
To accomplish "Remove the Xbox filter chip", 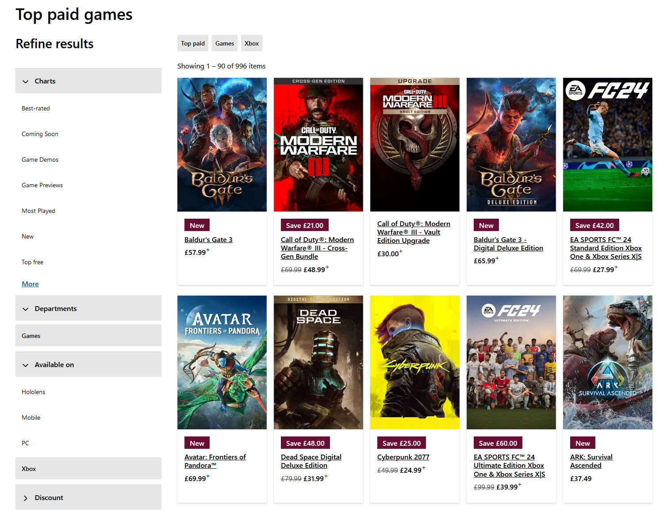I will 252,43.
